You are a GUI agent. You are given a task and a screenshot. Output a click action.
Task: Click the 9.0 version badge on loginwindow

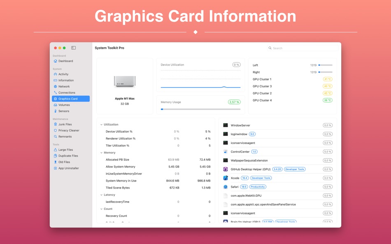point(252,134)
